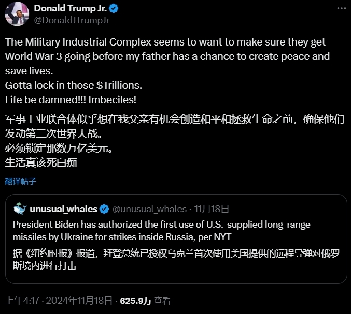
Task: Click the unusual_whales whale avatar icon
Action: point(20,208)
